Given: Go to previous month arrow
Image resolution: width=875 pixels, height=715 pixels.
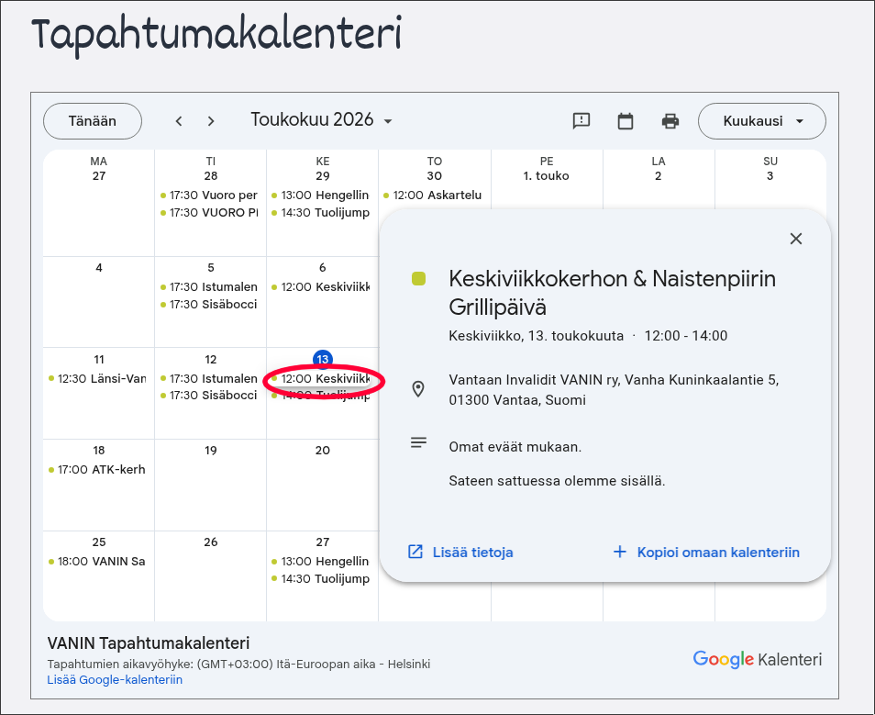Looking at the screenshot, I should tap(179, 121).
